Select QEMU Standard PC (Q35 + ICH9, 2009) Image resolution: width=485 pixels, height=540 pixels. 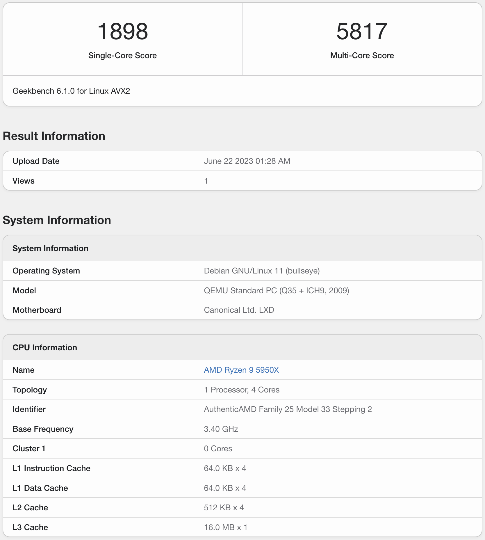click(277, 290)
